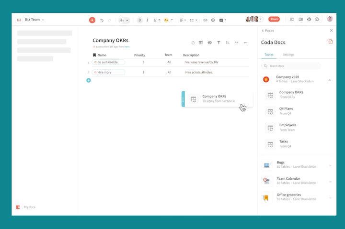
Task: Open underline options arrow
Action: [159, 20]
